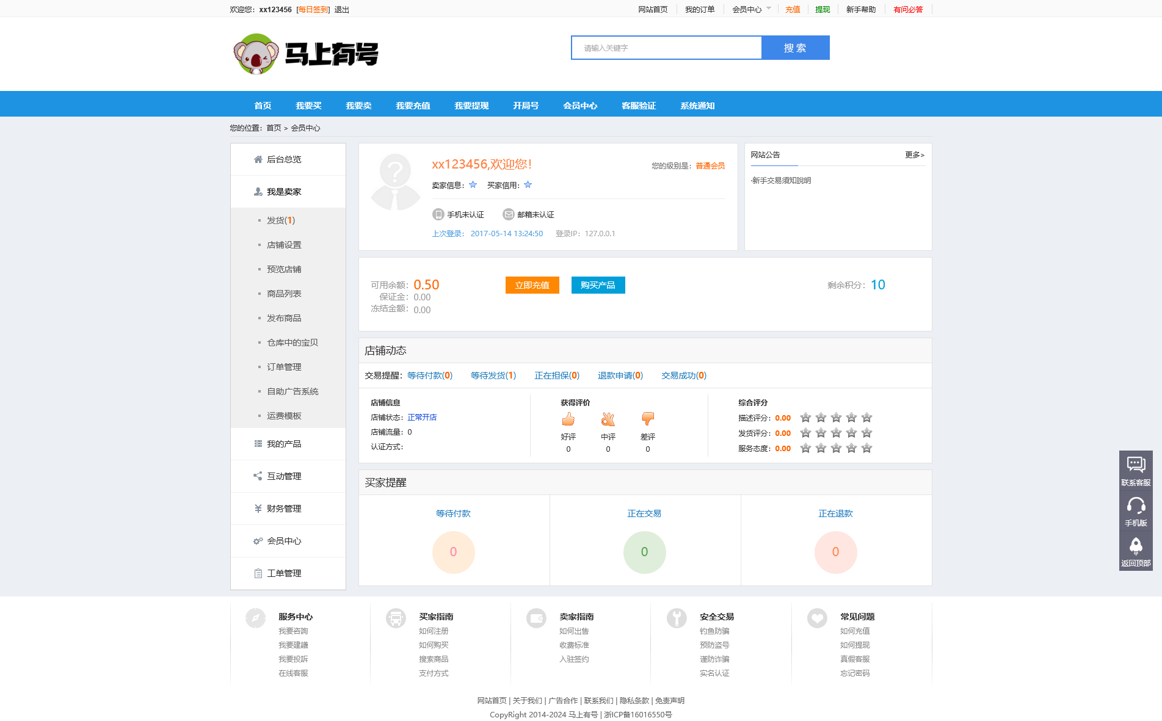
Task: Open 系统通知 in the main navigation
Action: tap(697, 106)
